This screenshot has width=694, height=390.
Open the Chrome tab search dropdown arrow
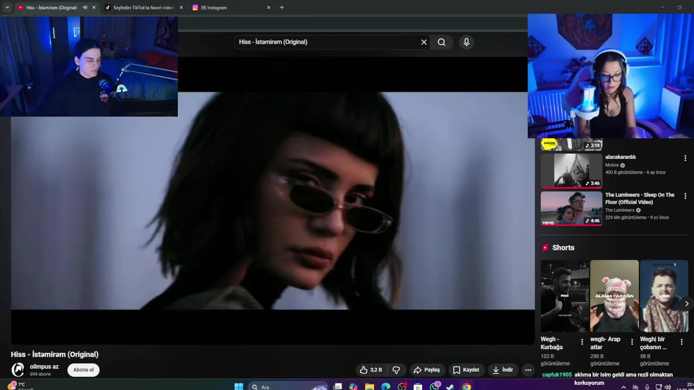[x=7, y=8]
